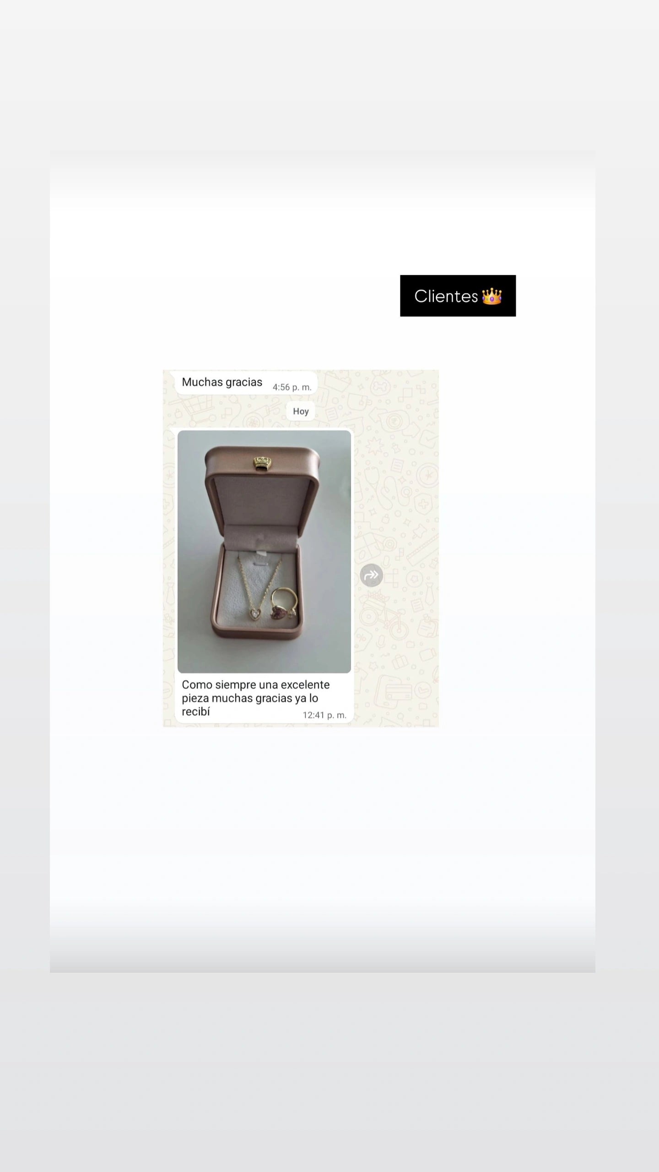Open the jewelry box photo
The height and width of the screenshot is (1172, 659).
(x=264, y=552)
